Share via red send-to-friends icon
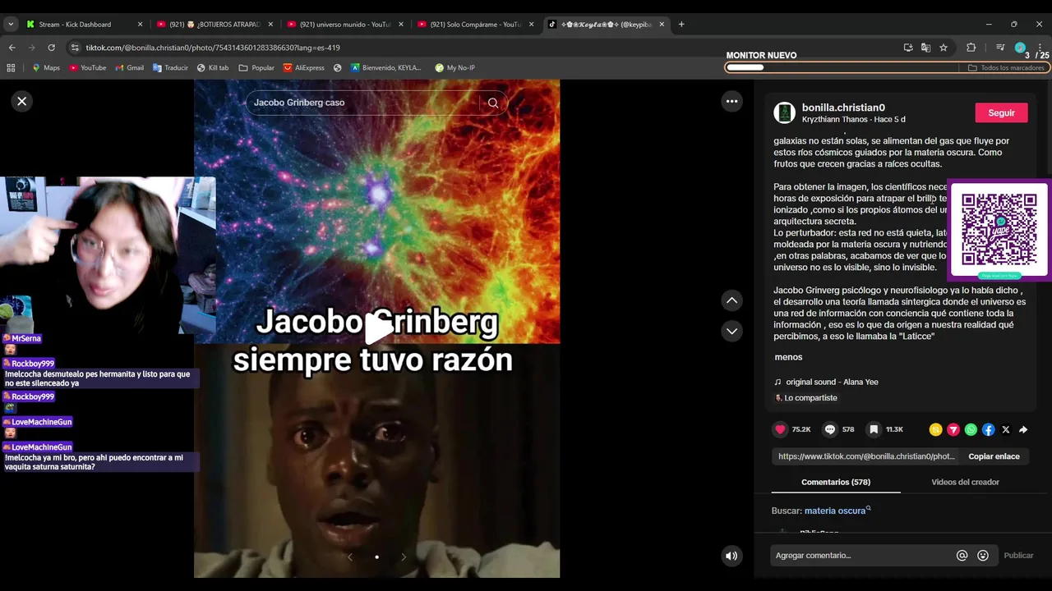Image resolution: width=1052 pixels, height=591 pixels. click(x=953, y=429)
